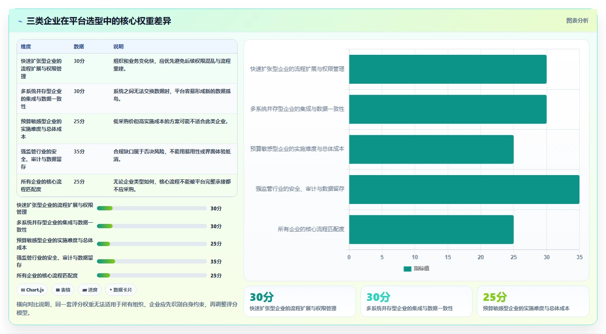Click the 35分 value beside progress bar
The image size is (606, 334).
pyautogui.click(x=216, y=262)
